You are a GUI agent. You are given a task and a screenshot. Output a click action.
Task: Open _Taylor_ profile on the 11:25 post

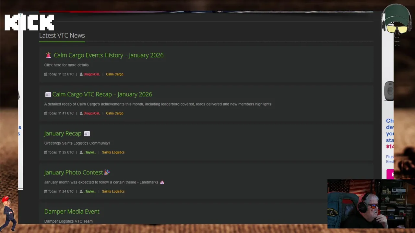89,152
